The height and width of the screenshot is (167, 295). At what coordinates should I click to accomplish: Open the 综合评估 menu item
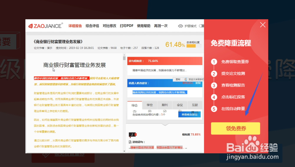pyautogui.click(x=92, y=26)
